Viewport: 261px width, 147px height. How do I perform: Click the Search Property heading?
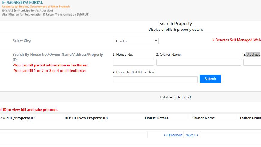click(x=176, y=24)
